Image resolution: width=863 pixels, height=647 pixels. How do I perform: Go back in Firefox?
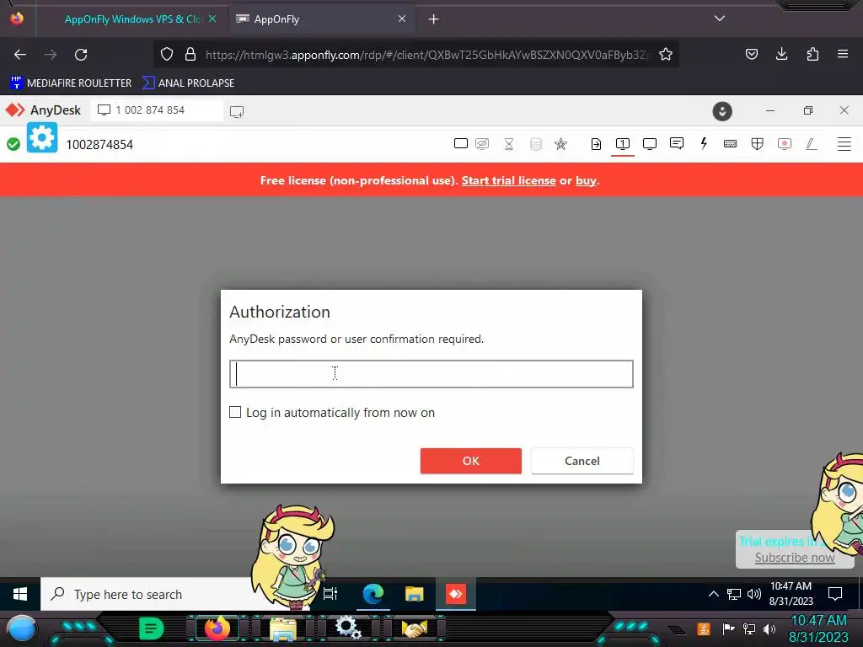coord(20,55)
